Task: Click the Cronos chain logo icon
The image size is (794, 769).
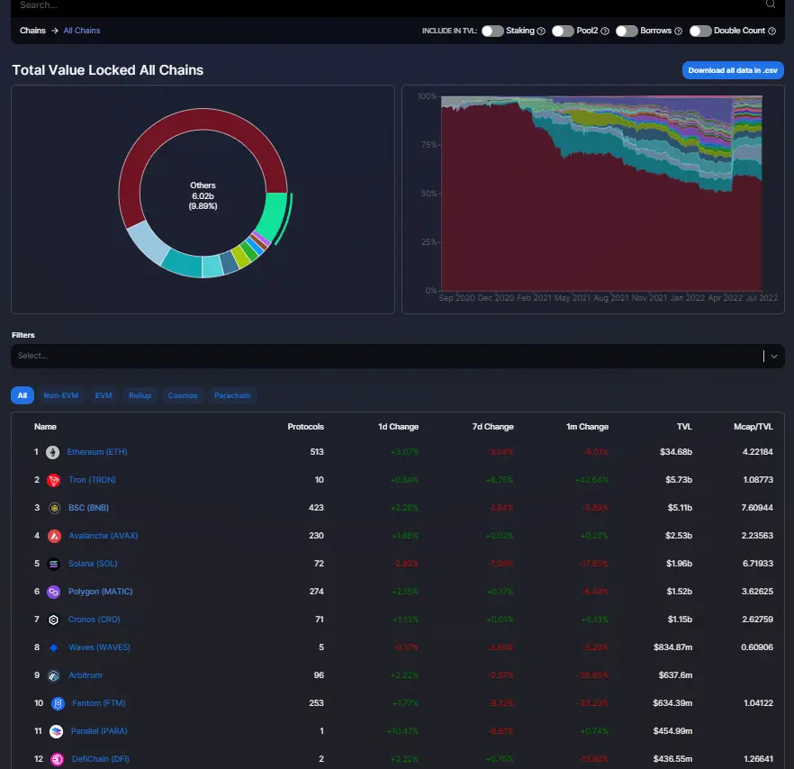Action: click(x=54, y=620)
